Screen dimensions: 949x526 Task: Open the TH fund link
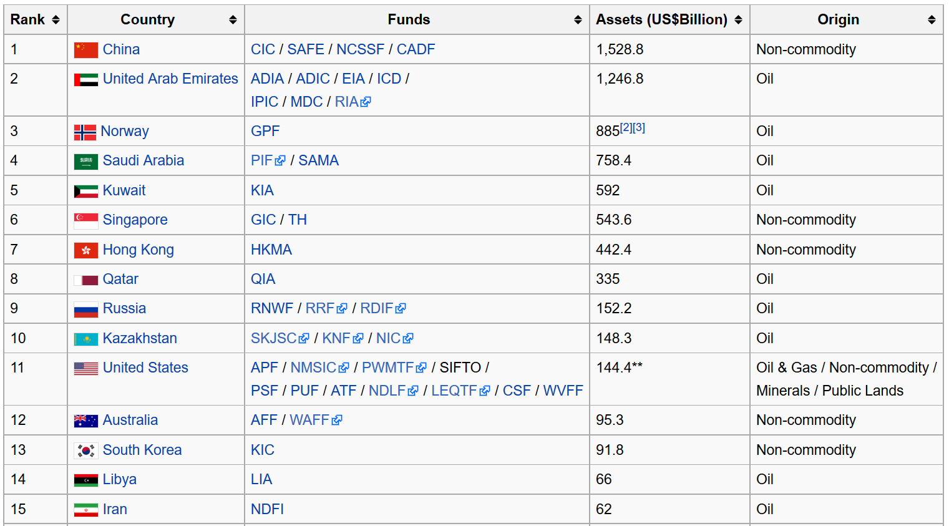coord(298,220)
